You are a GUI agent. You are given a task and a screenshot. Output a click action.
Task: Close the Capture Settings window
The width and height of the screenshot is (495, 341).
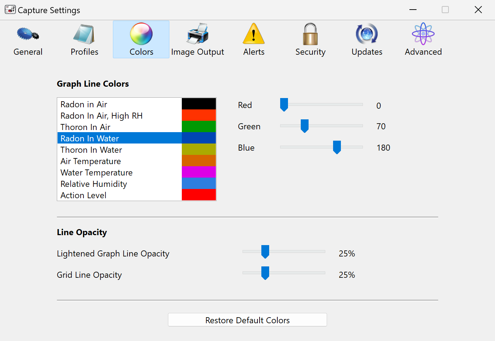(478, 10)
